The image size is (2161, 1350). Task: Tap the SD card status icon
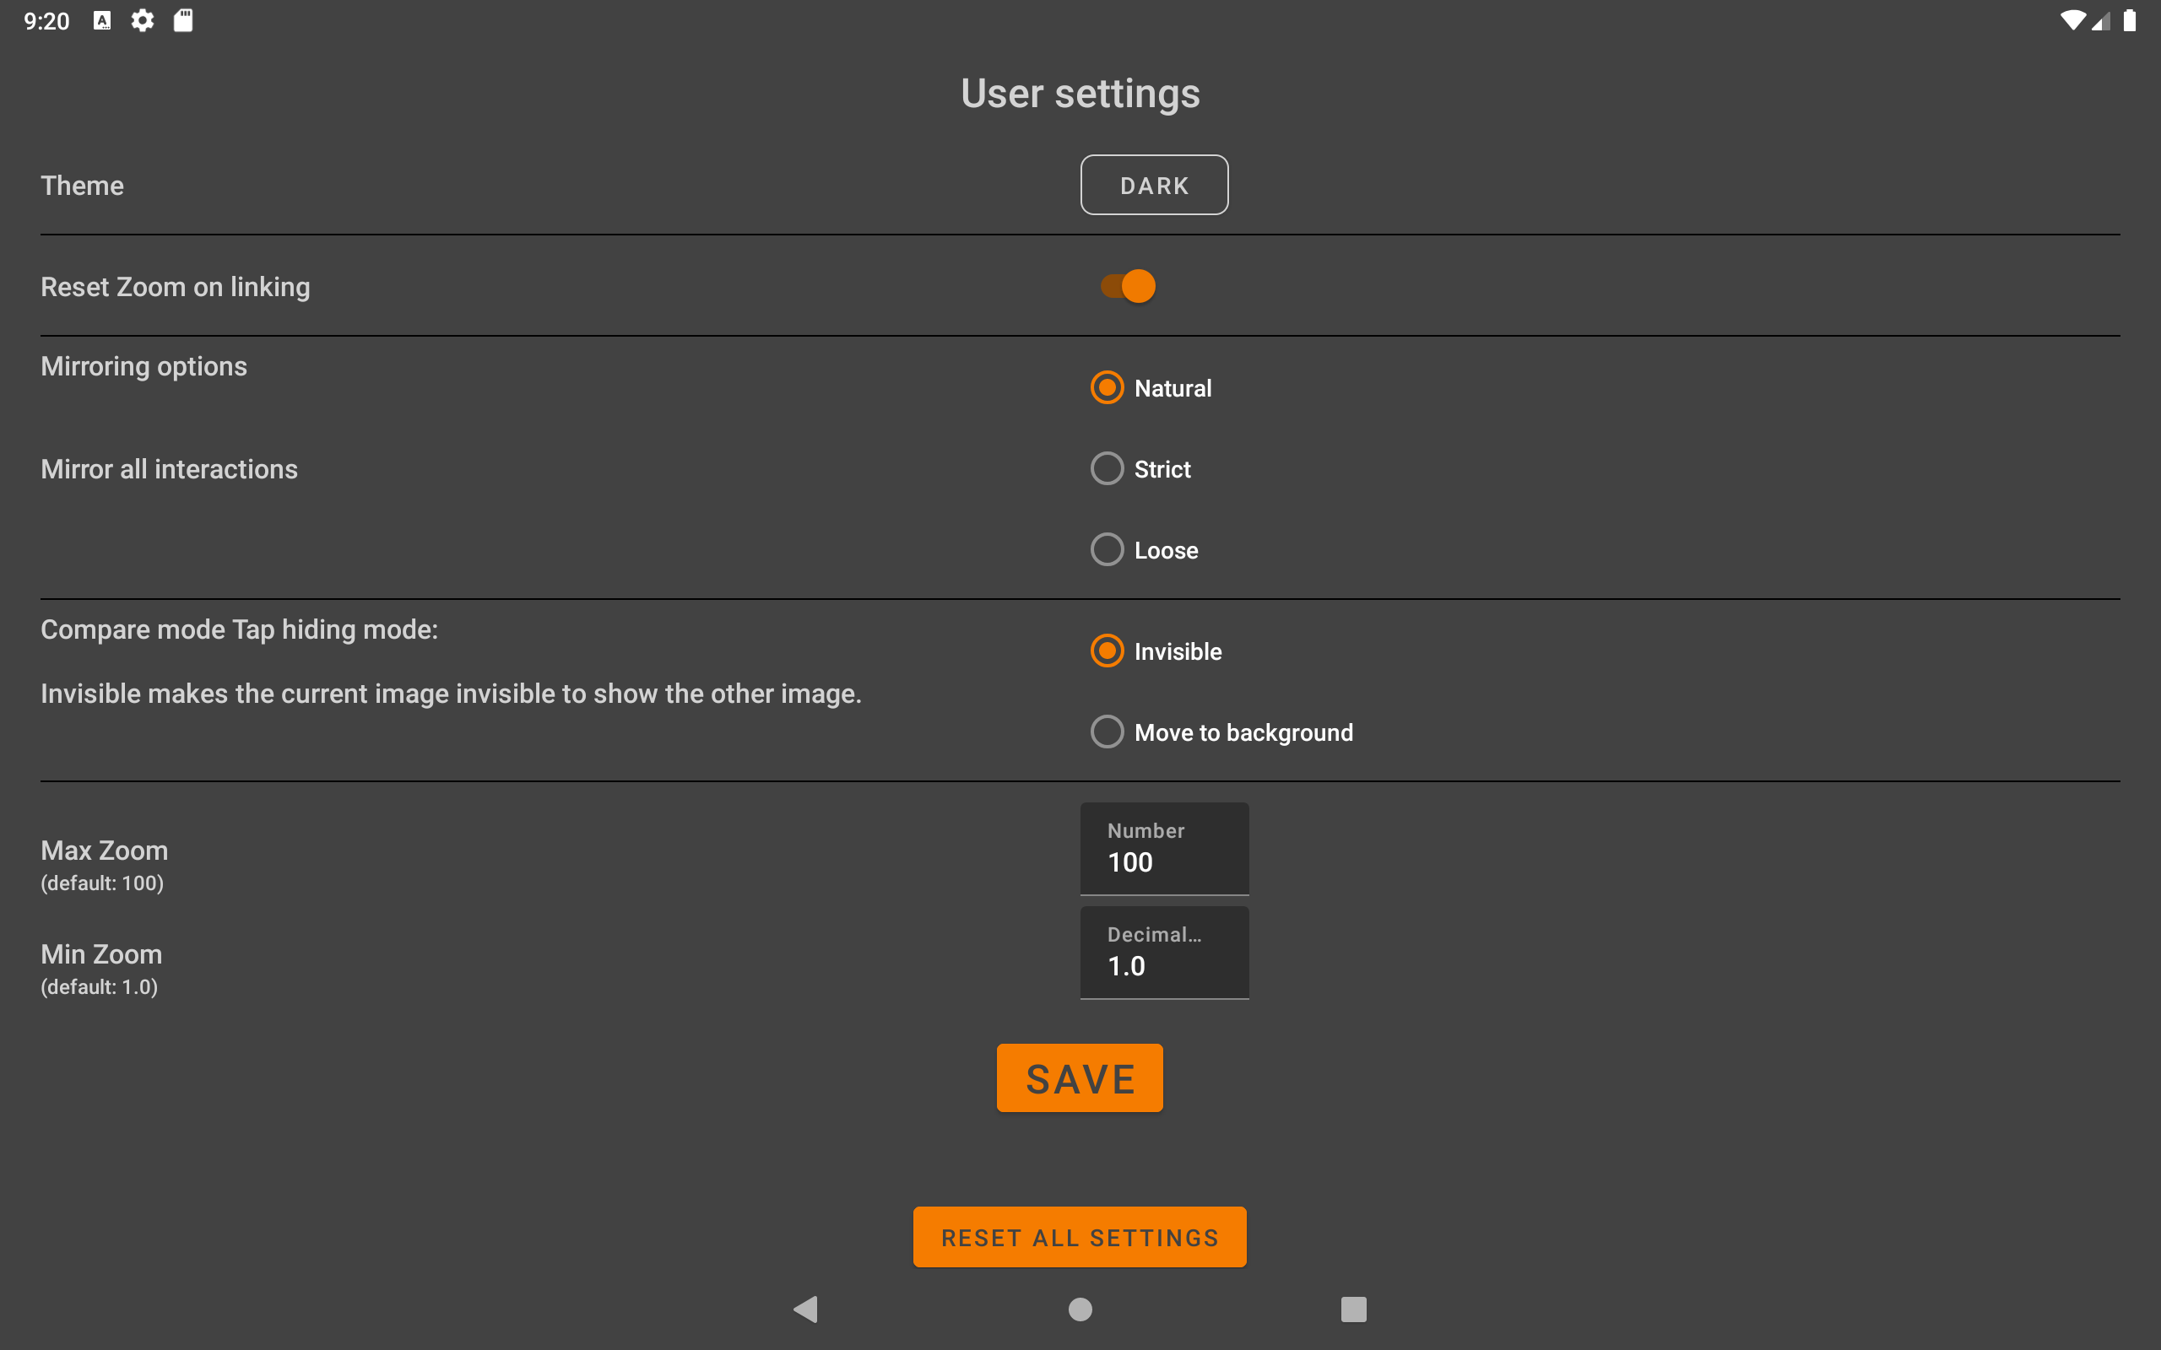[x=183, y=20]
